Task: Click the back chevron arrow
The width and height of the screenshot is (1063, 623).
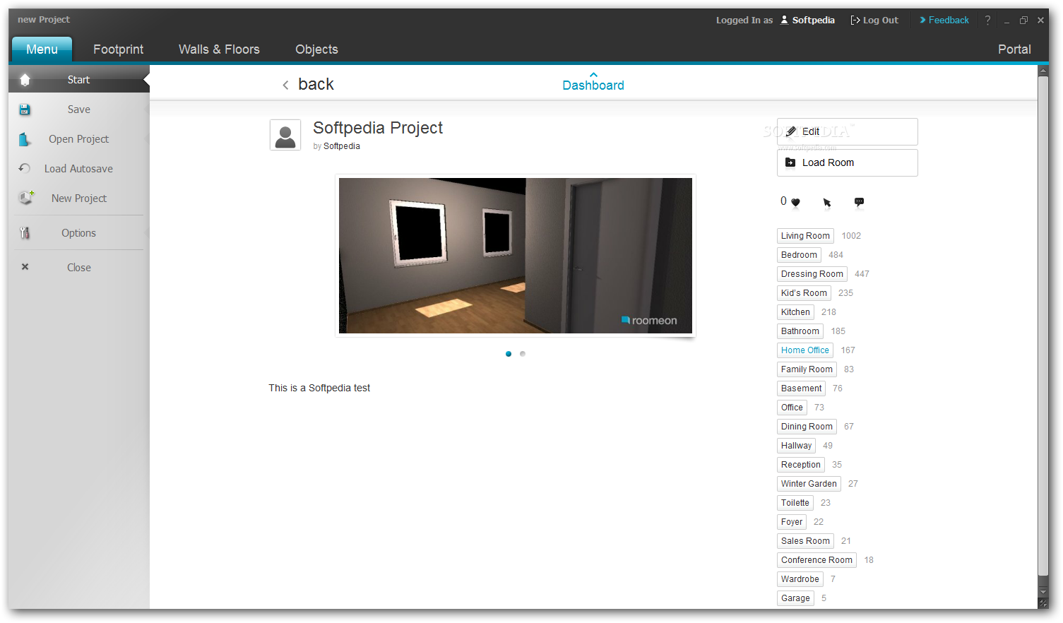Action: click(x=285, y=85)
